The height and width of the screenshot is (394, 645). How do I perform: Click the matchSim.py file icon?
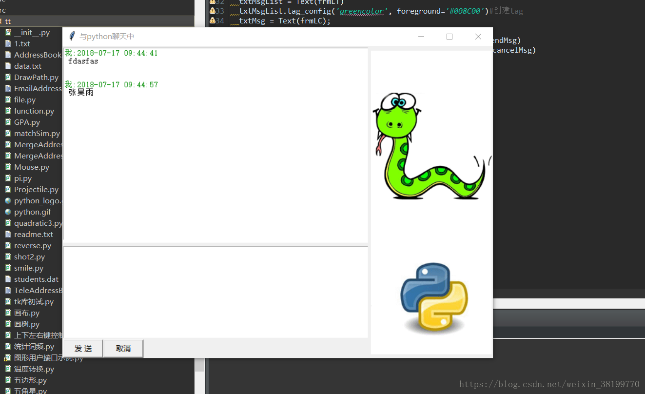click(8, 133)
